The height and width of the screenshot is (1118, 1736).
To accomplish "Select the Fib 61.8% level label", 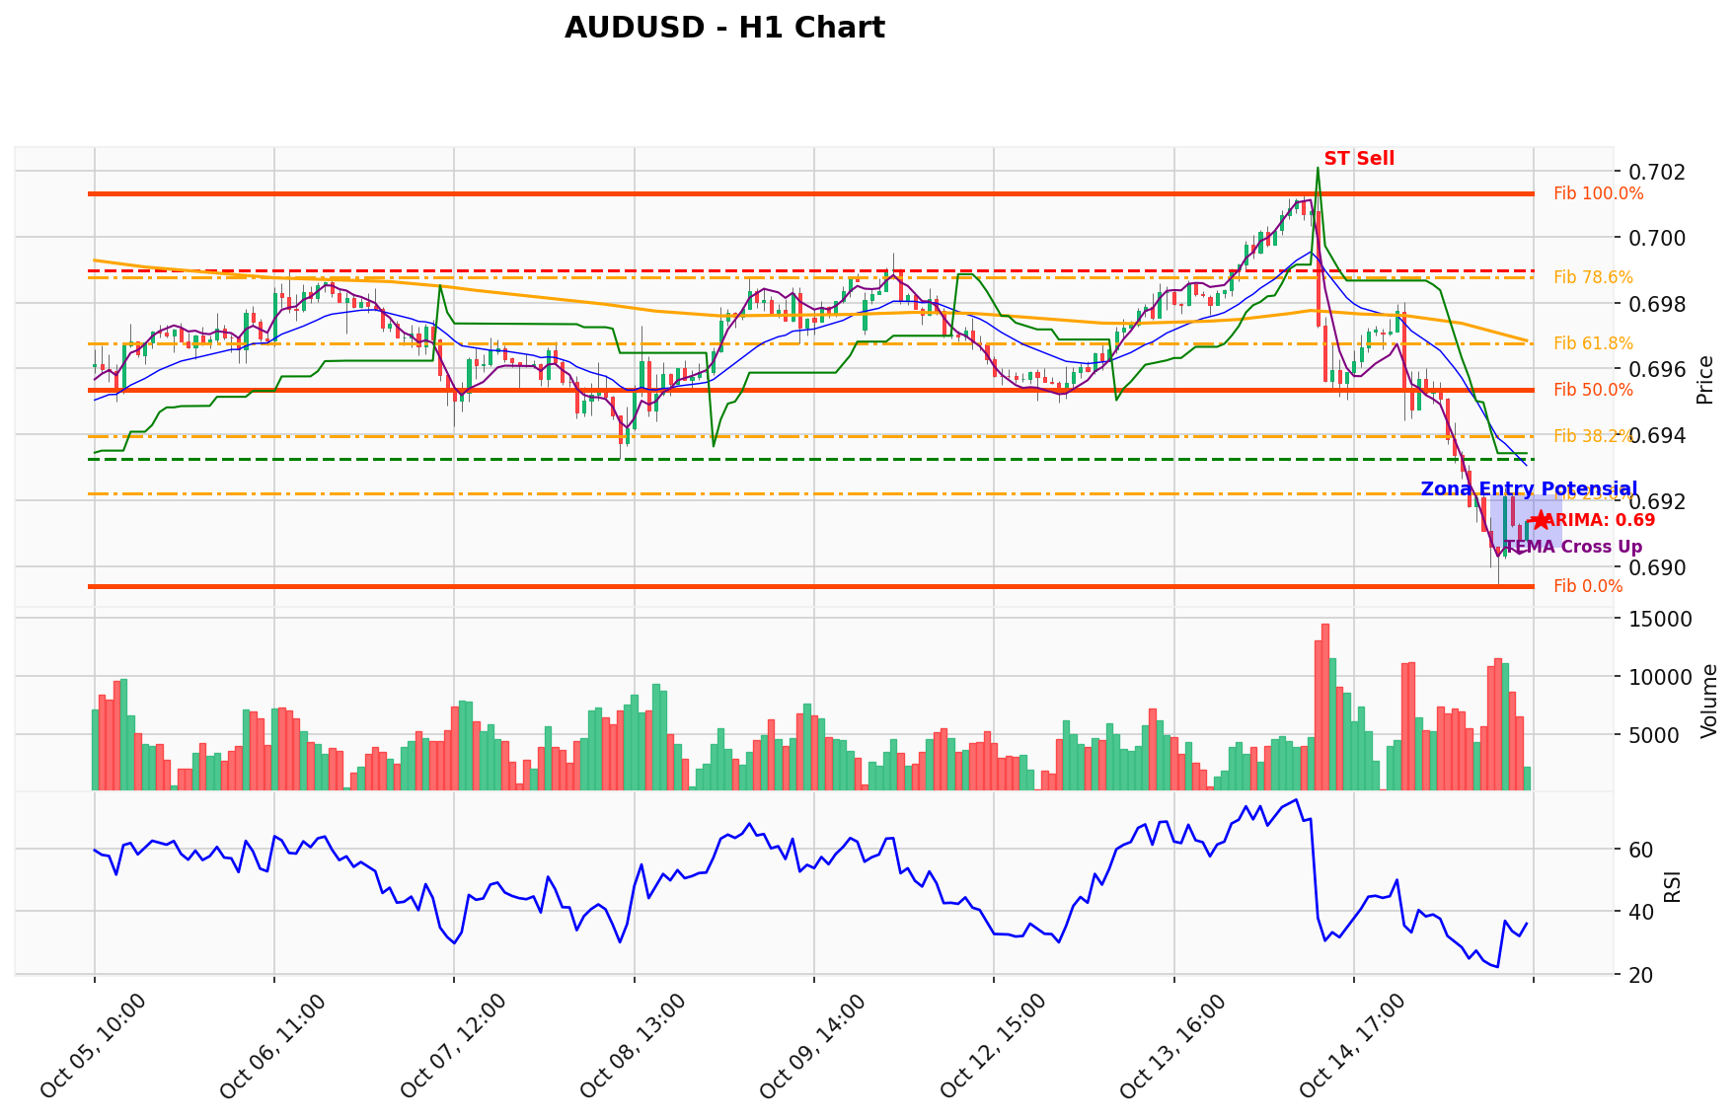I will click(x=1593, y=343).
